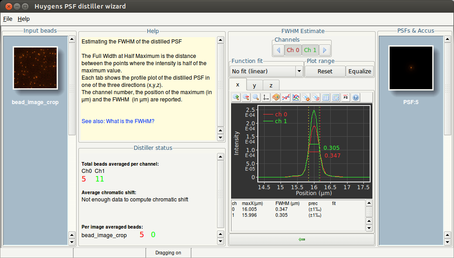Screen dimensions: 454x258
Task: Click the zoom in plot icon
Action: pyautogui.click(x=236, y=97)
